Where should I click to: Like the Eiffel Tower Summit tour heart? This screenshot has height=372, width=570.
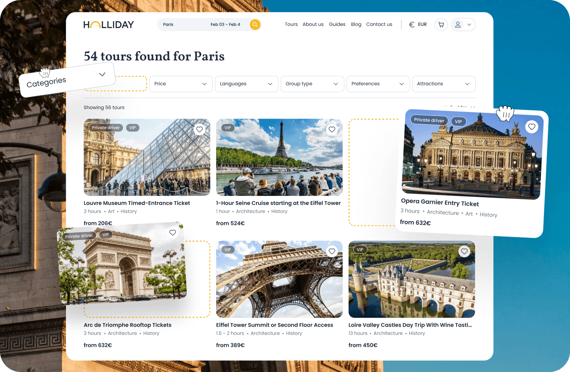pos(332,251)
